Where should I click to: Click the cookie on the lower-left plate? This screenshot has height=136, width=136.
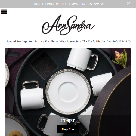pyautogui.click(x=15, y=133)
